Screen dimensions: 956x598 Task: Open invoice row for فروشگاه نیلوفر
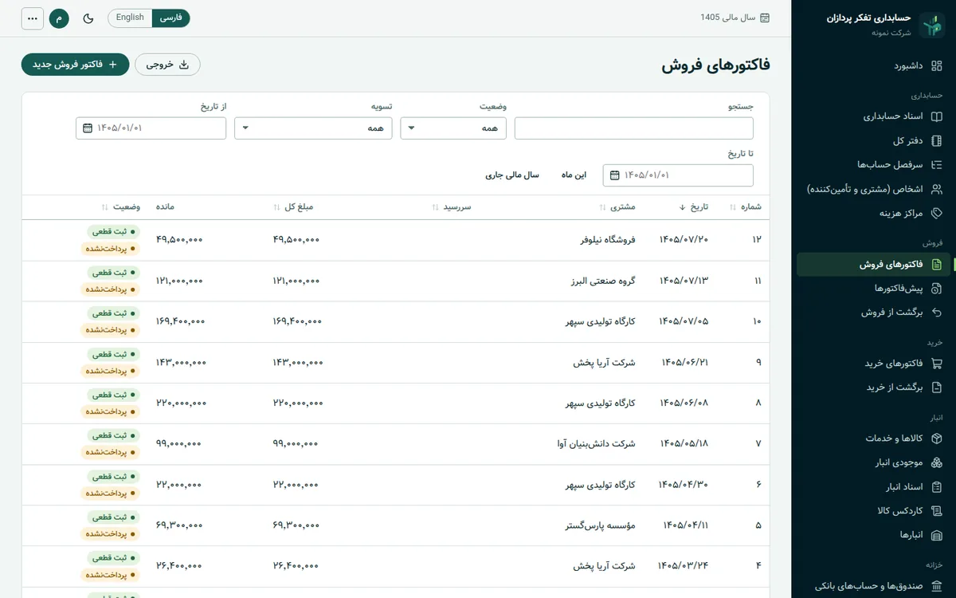[396, 240]
